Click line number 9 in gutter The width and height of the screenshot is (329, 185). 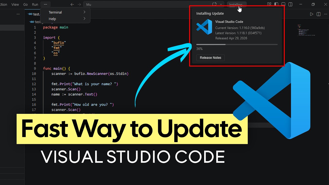pos(35,68)
